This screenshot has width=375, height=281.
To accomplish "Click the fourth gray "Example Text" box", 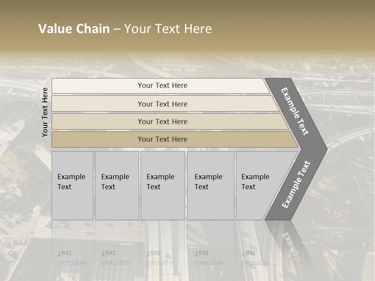I will [x=210, y=185].
